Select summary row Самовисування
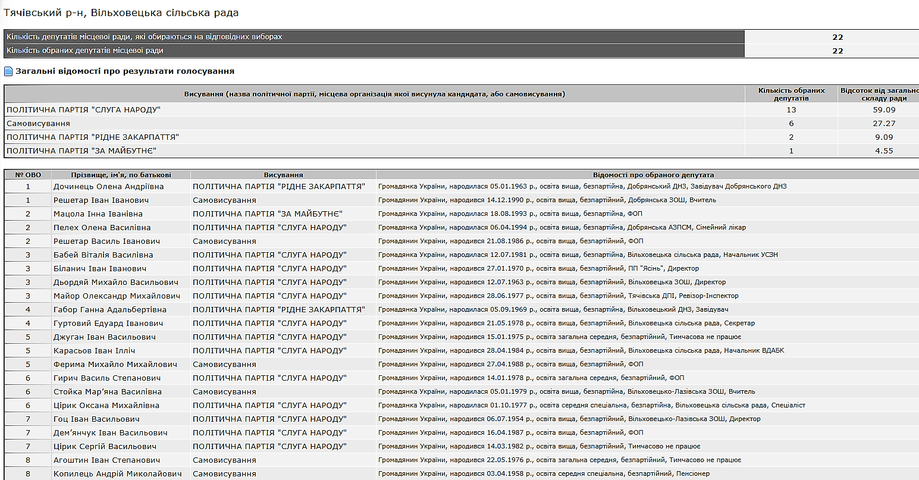This screenshot has height=480, width=919. coord(461,124)
